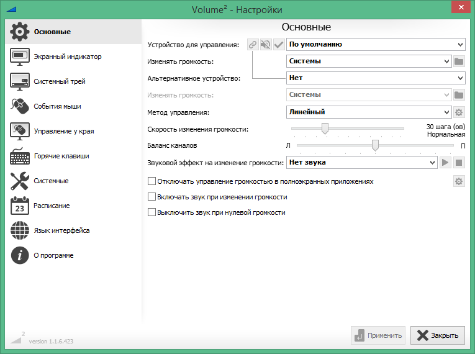Expand Звуковой эффект Нет звука dropdown
Image resolution: width=475 pixels, height=354 pixels.
coord(362,163)
